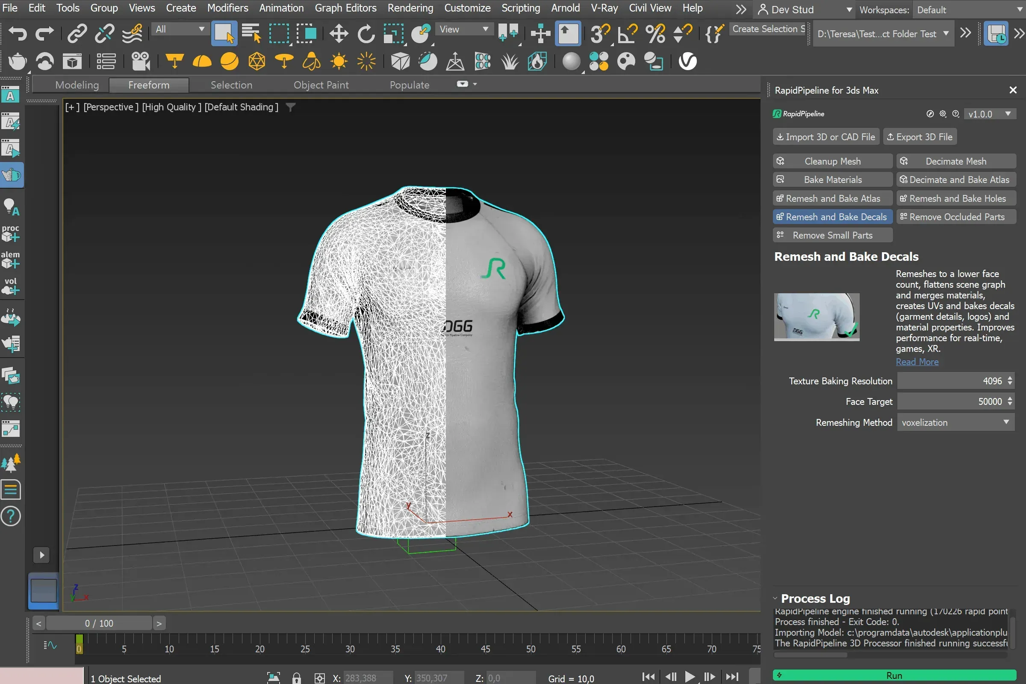
Task: Toggle Spinner Snap icon
Action: click(682, 34)
